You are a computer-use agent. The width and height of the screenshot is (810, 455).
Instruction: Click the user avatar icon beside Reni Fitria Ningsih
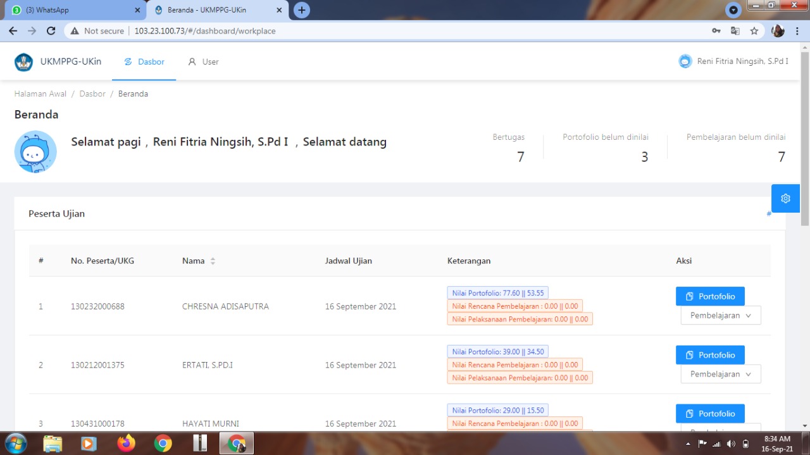coord(685,61)
